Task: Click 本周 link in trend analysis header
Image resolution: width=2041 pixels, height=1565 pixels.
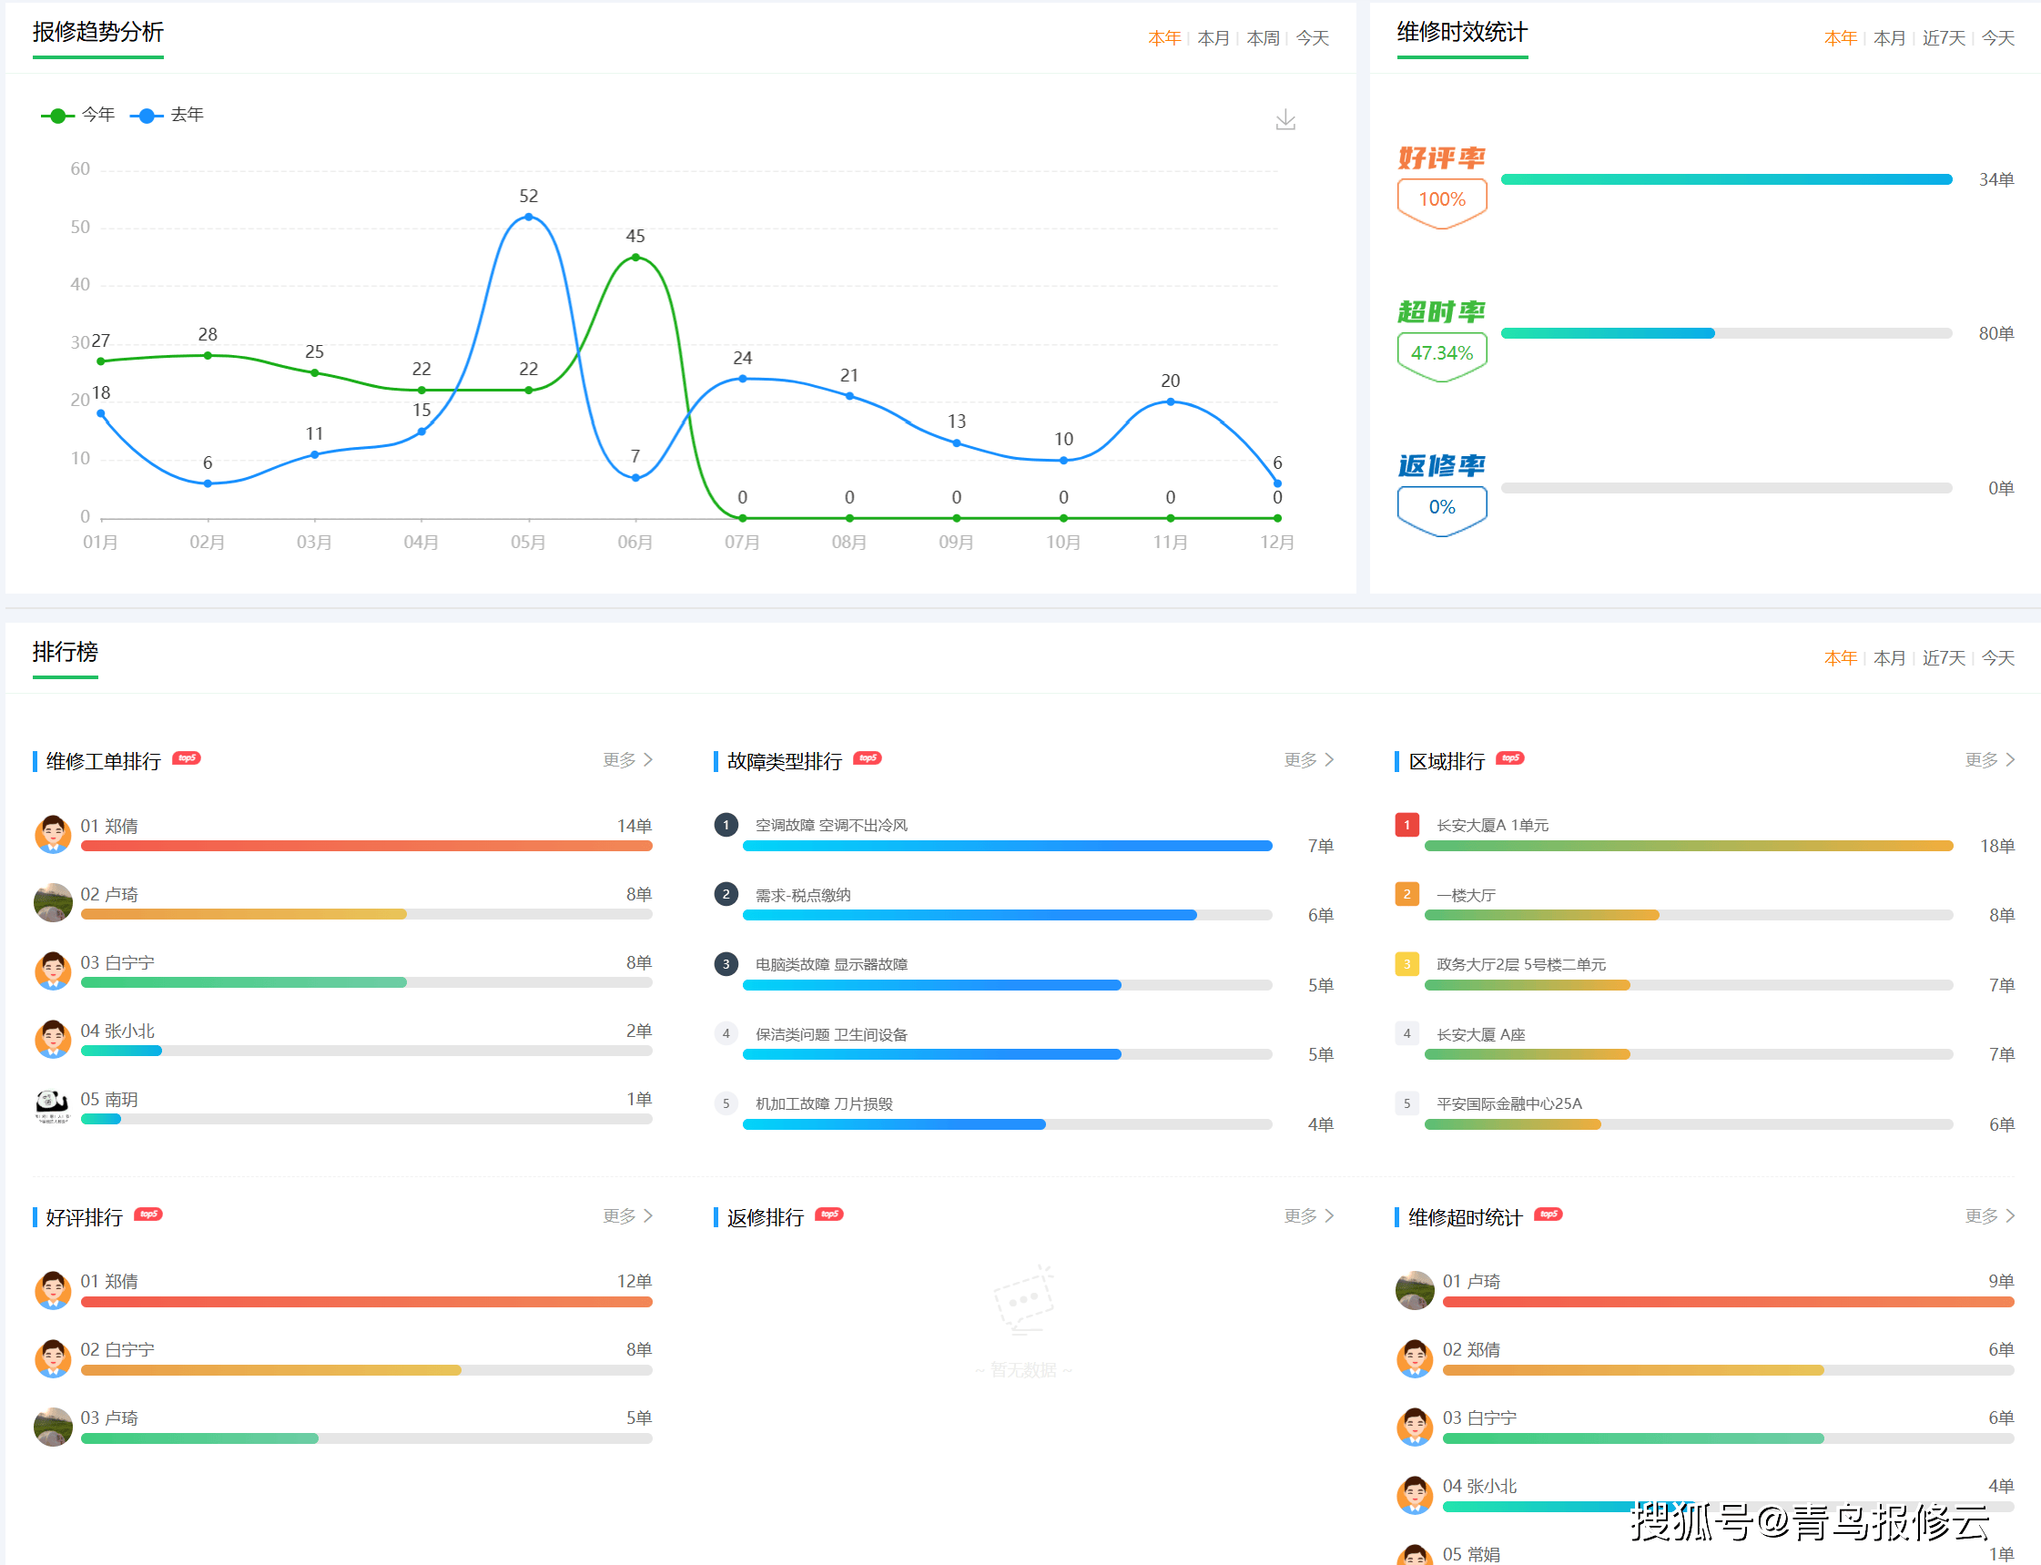Action: pyautogui.click(x=1263, y=38)
